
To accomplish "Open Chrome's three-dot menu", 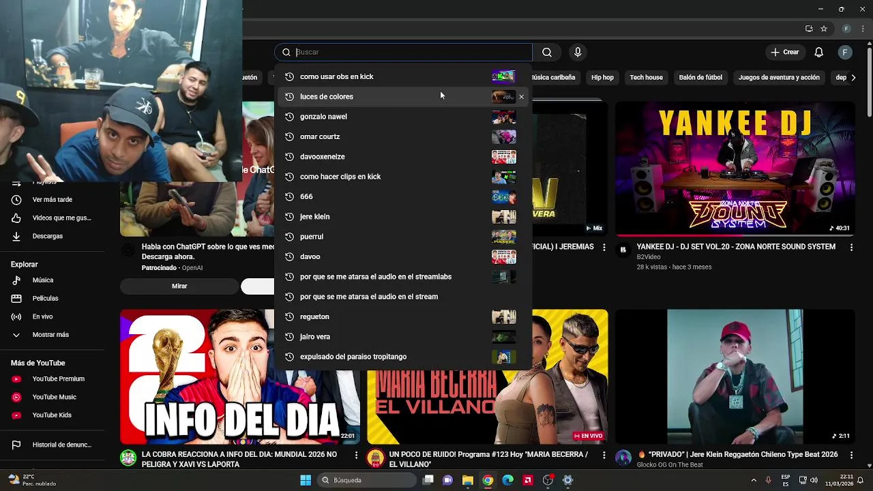I will [x=863, y=29].
